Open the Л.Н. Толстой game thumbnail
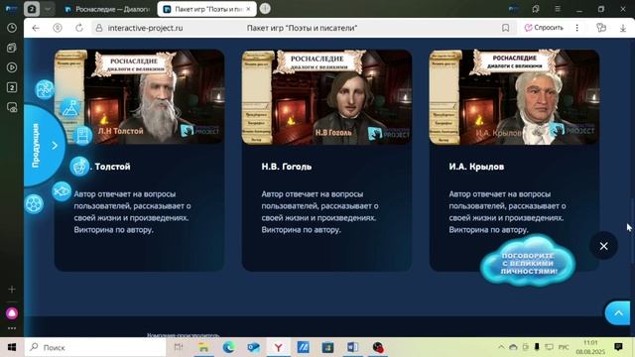Viewport: 635px width, 357px height. [x=139, y=97]
